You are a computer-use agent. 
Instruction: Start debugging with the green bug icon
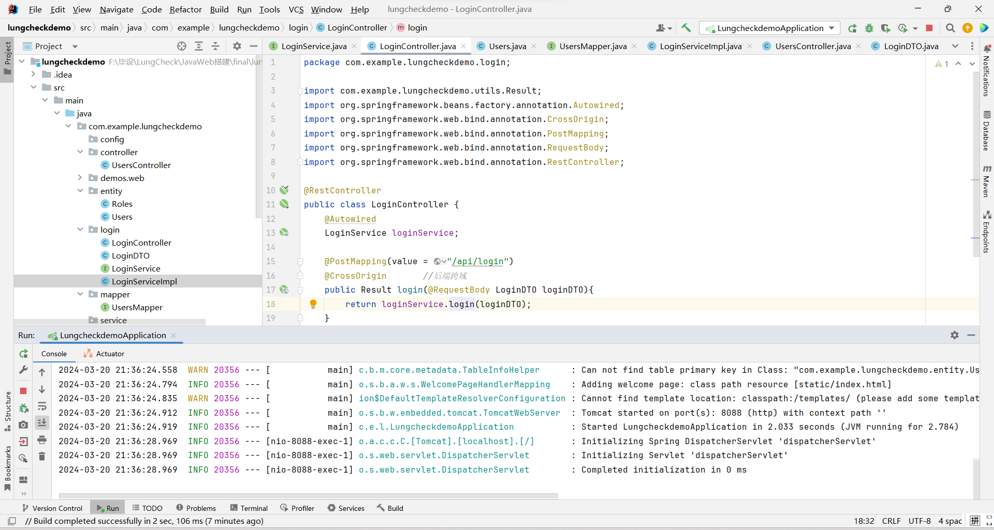[869, 28]
